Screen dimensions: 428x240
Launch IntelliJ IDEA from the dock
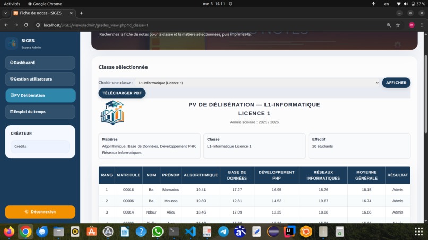(x=289, y=232)
